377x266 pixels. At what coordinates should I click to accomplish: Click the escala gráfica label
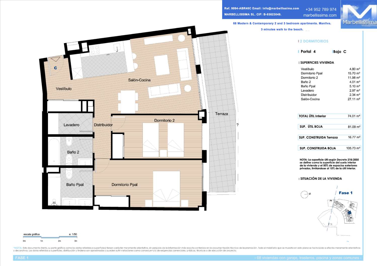point(31,234)
